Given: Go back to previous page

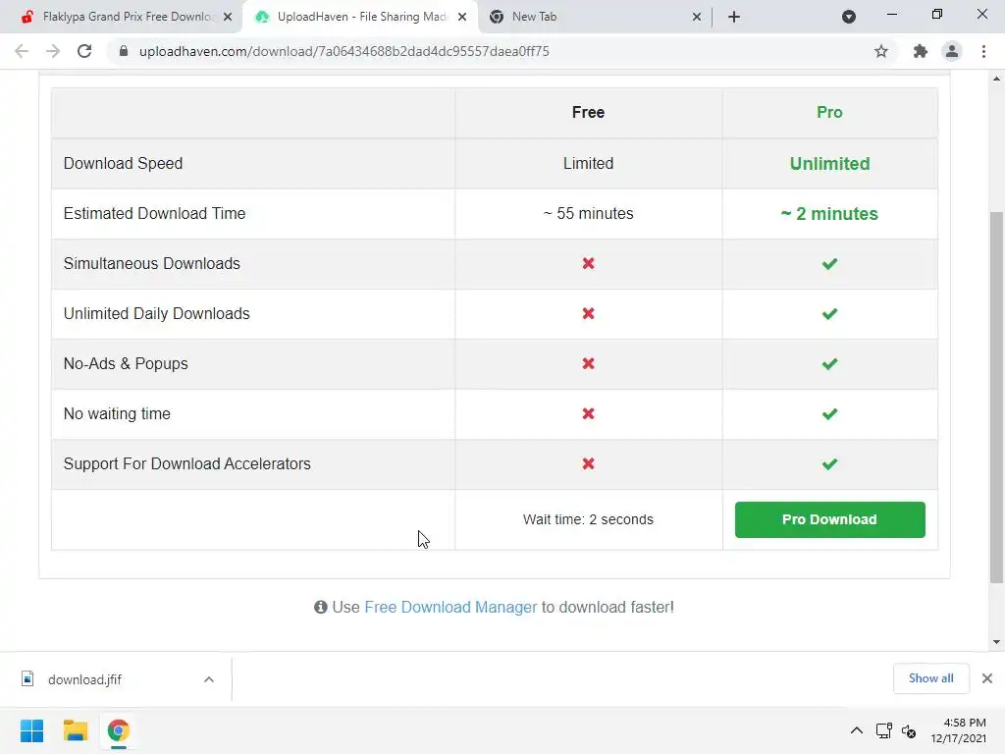Looking at the screenshot, I should [x=22, y=51].
